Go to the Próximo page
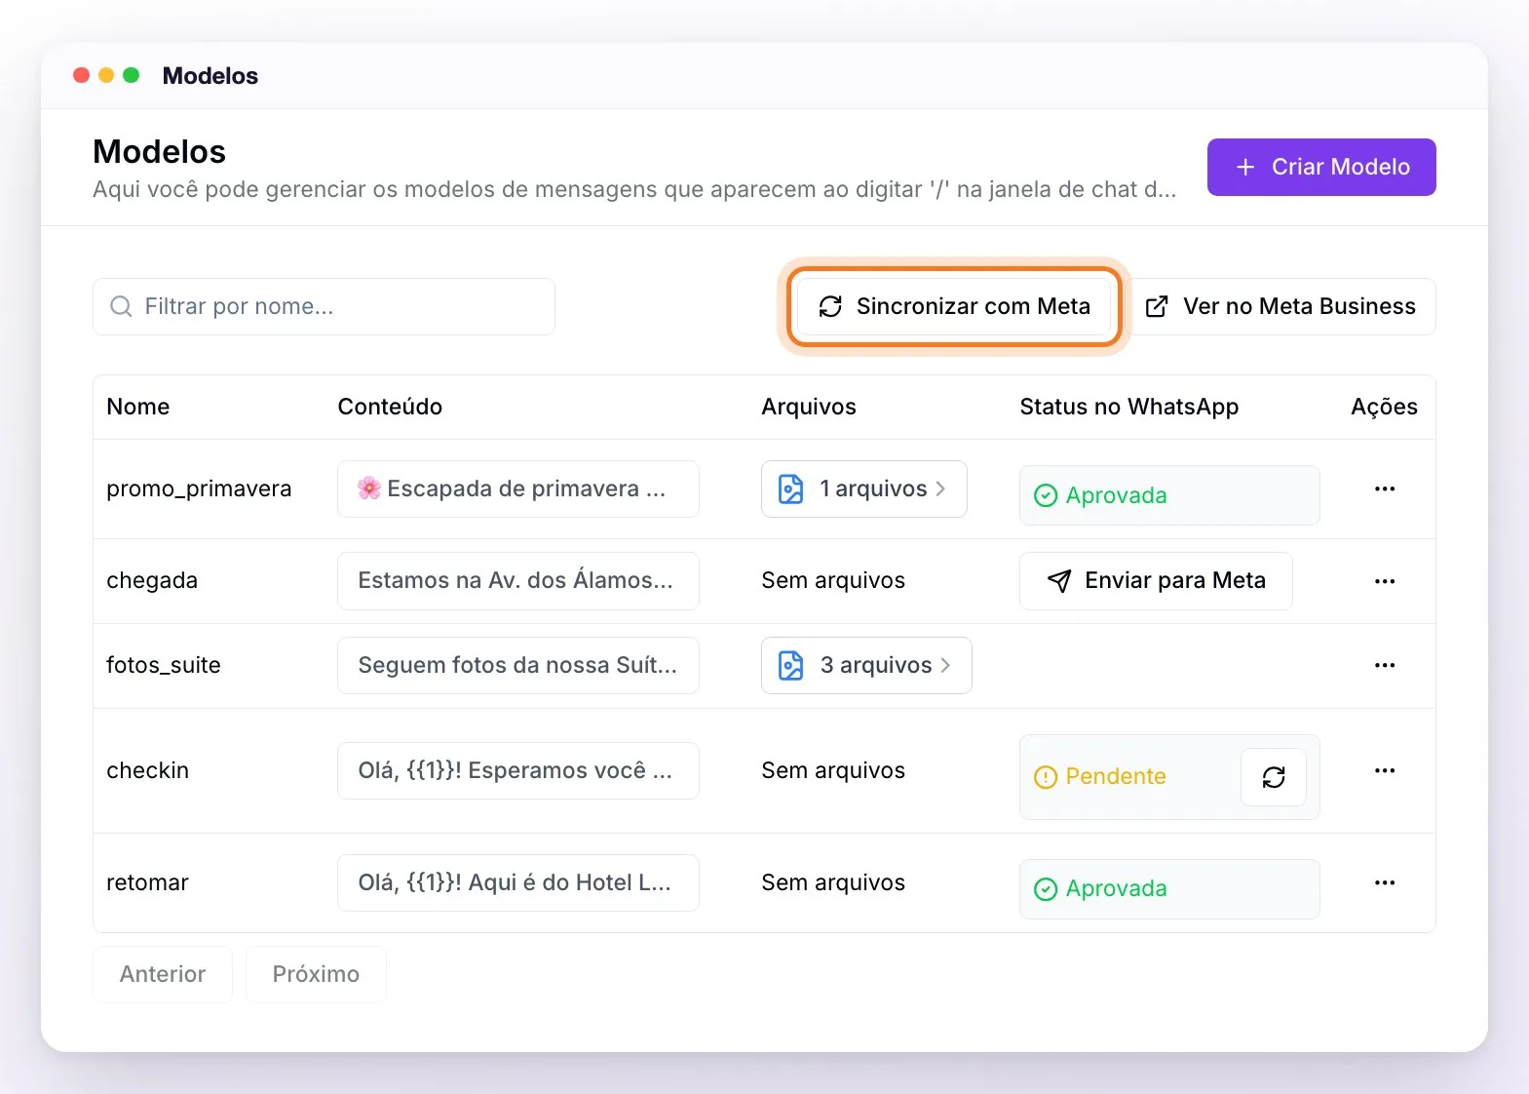1529x1094 pixels. coord(316,974)
